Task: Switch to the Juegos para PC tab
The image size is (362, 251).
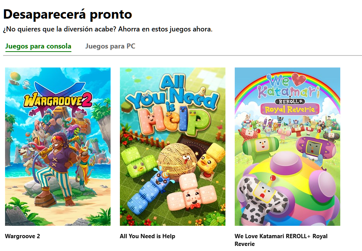Action: (x=110, y=46)
